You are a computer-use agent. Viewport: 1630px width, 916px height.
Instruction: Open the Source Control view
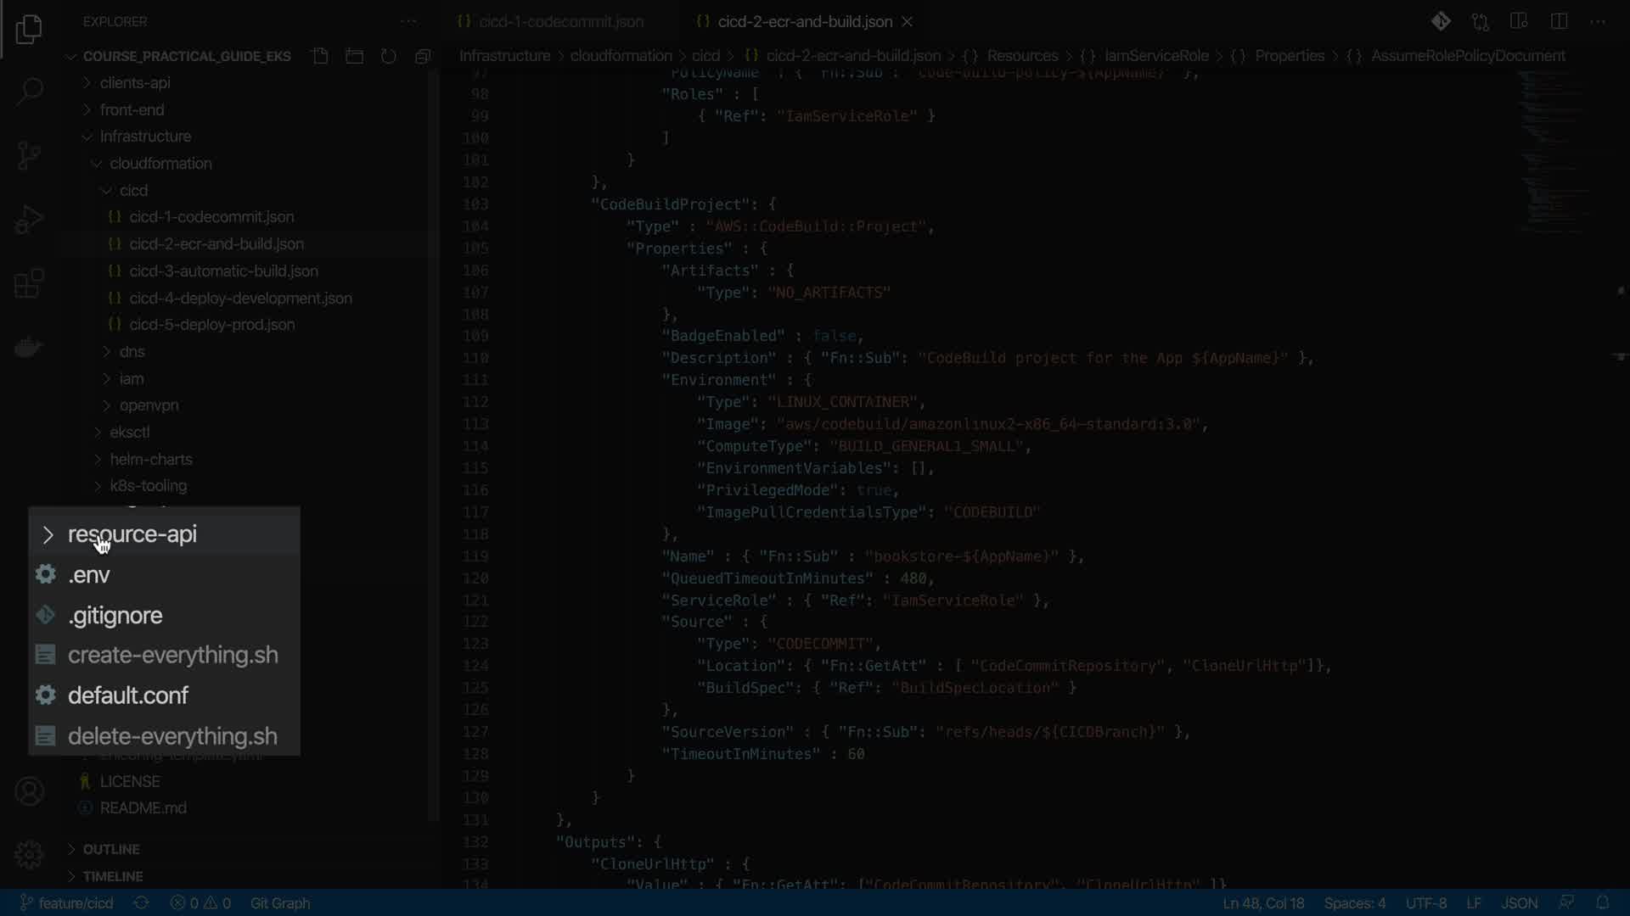click(x=29, y=155)
